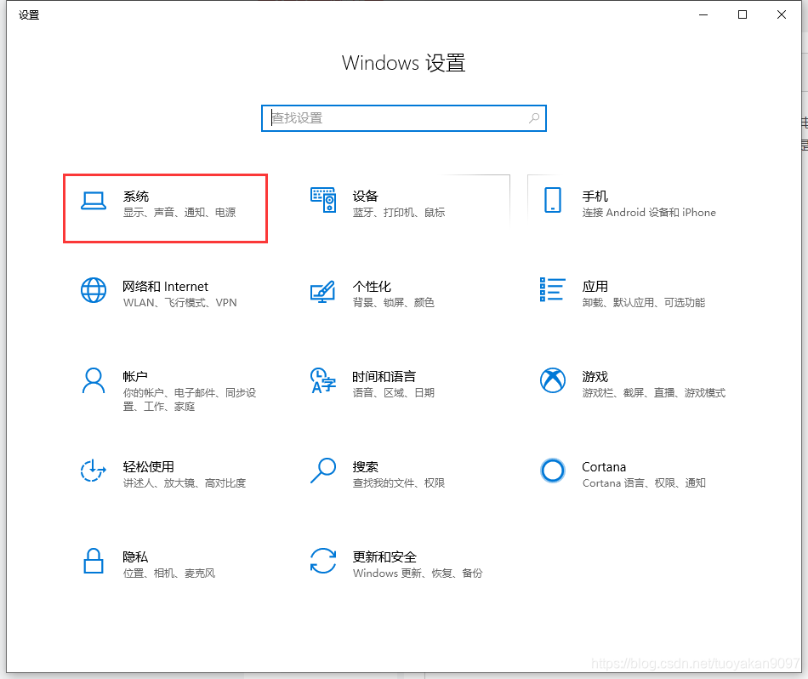
Task: Click the 设备 heading text
Action: click(366, 197)
